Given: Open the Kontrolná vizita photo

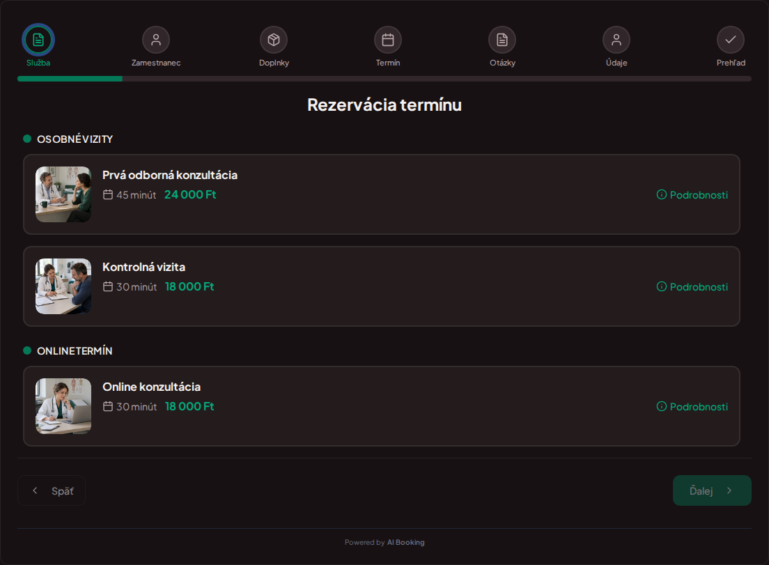Looking at the screenshot, I should 63,286.
